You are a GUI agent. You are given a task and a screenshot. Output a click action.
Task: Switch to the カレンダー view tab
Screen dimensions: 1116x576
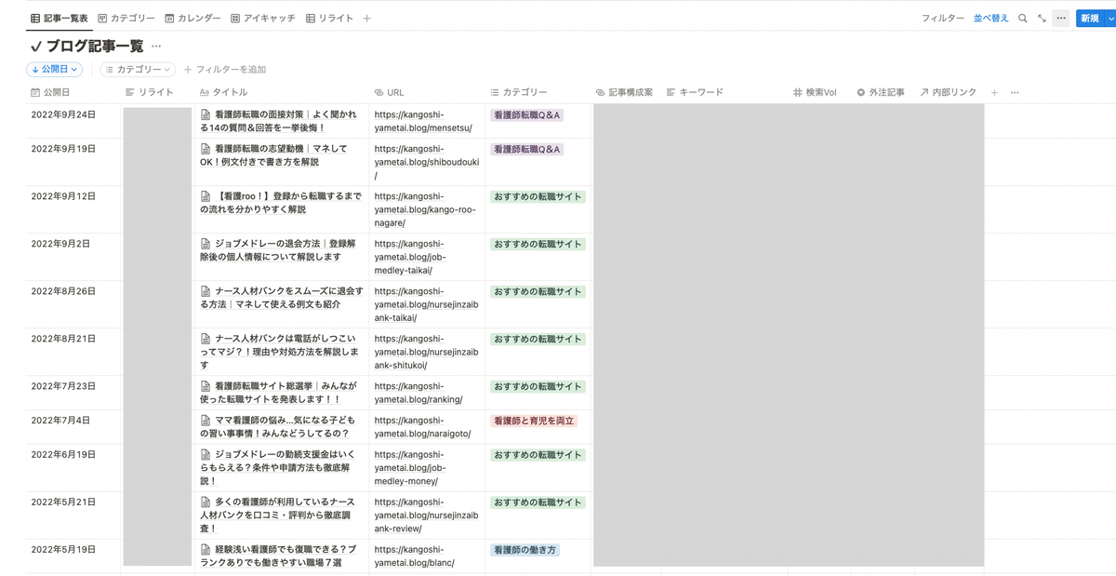click(193, 18)
